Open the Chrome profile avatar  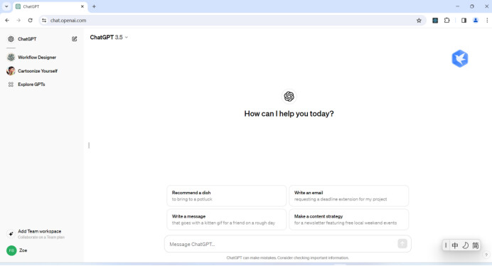pyautogui.click(x=476, y=21)
